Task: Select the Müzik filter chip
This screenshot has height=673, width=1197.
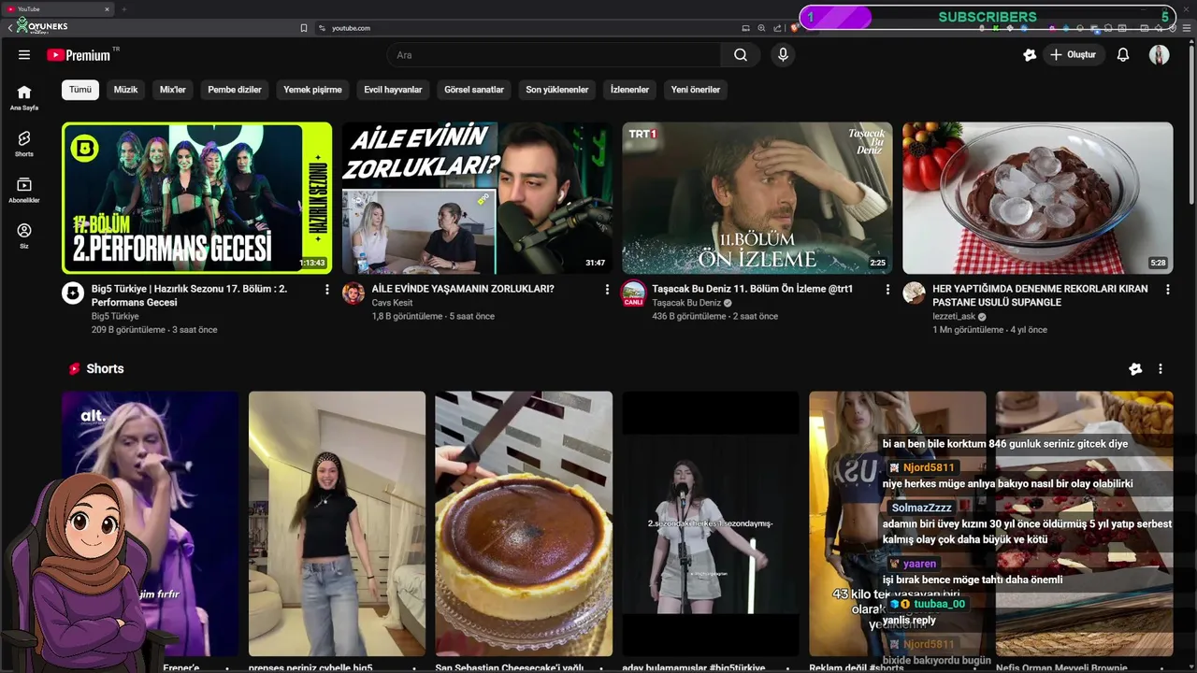Action: (x=125, y=90)
